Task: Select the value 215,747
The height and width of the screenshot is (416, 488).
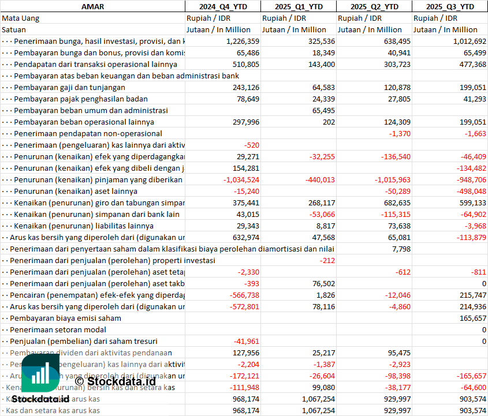Action: (x=473, y=295)
